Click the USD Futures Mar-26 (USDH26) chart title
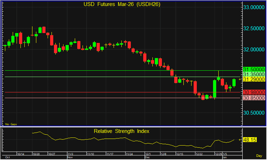The height and width of the screenshot is (160, 267). click(122, 4)
